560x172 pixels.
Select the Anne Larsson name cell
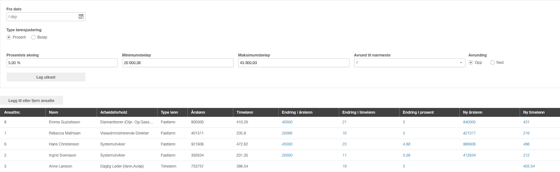coord(61,166)
